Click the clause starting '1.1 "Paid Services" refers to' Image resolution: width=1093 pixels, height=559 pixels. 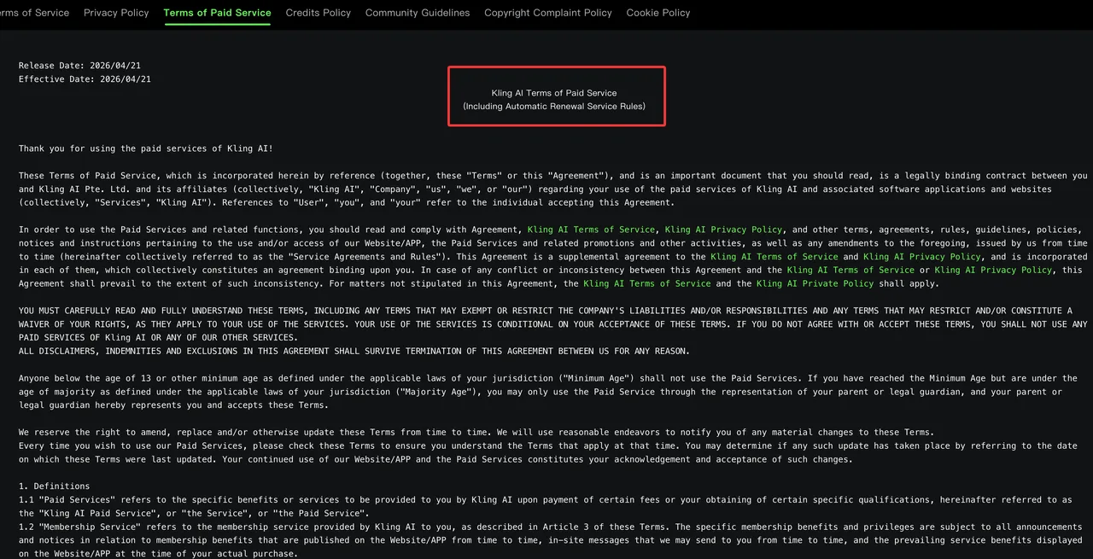(546, 507)
